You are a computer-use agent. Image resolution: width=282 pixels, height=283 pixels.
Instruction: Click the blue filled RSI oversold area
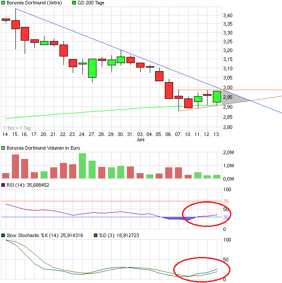178,218
